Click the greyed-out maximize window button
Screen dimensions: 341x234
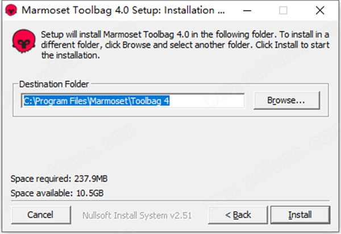(x=284, y=11)
